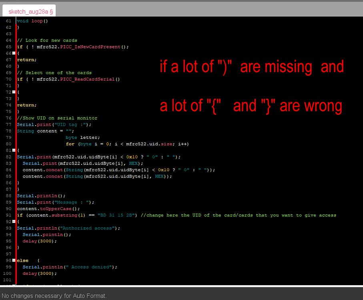Click the § symbol on the sketch tab
Viewport: 363px width, 300px height.
click(51, 12)
